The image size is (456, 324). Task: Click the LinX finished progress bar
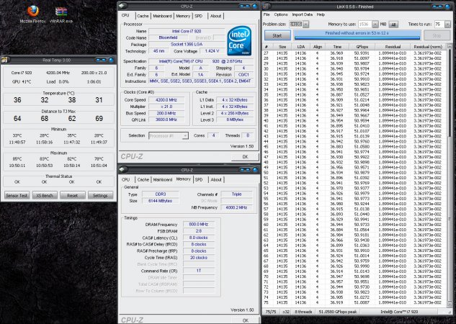click(x=357, y=35)
